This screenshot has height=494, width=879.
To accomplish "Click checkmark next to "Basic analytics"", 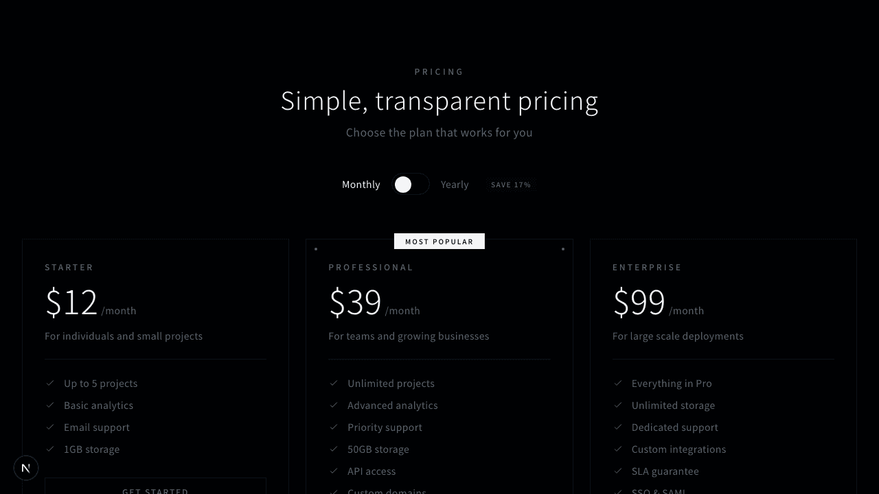I will 50,405.
